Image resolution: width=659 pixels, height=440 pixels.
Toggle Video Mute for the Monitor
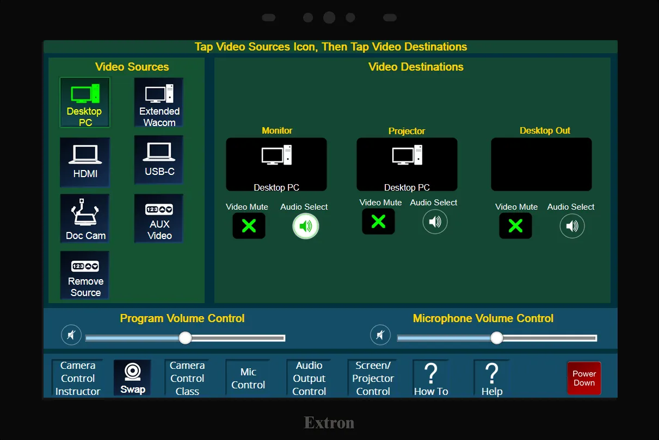[249, 226]
